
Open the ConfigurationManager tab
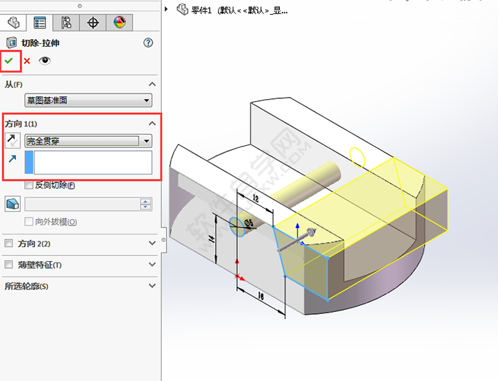[x=66, y=22]
